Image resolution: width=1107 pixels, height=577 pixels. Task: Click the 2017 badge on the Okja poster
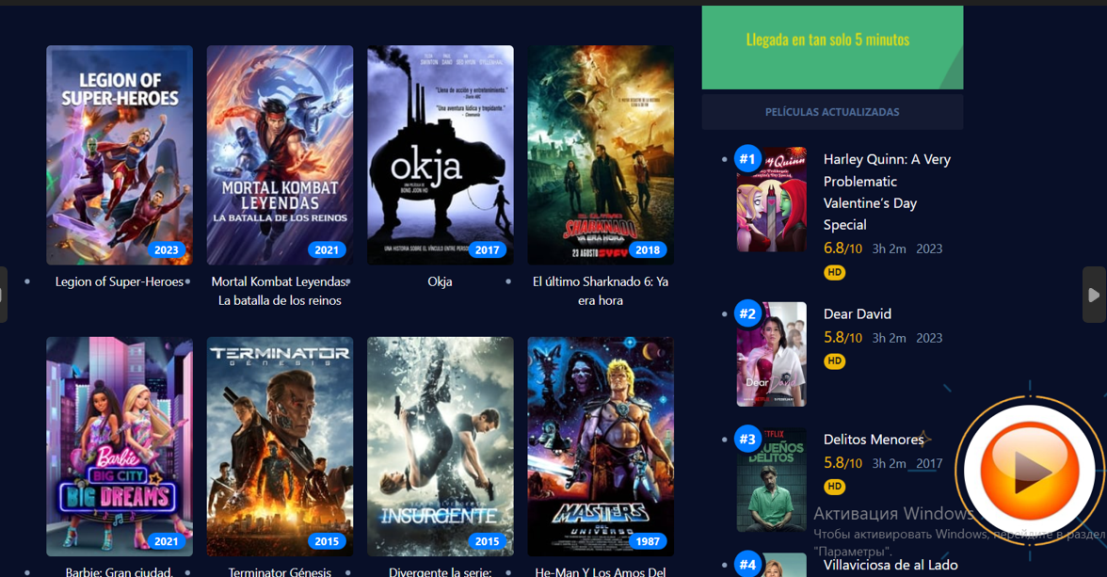[488, 250]
